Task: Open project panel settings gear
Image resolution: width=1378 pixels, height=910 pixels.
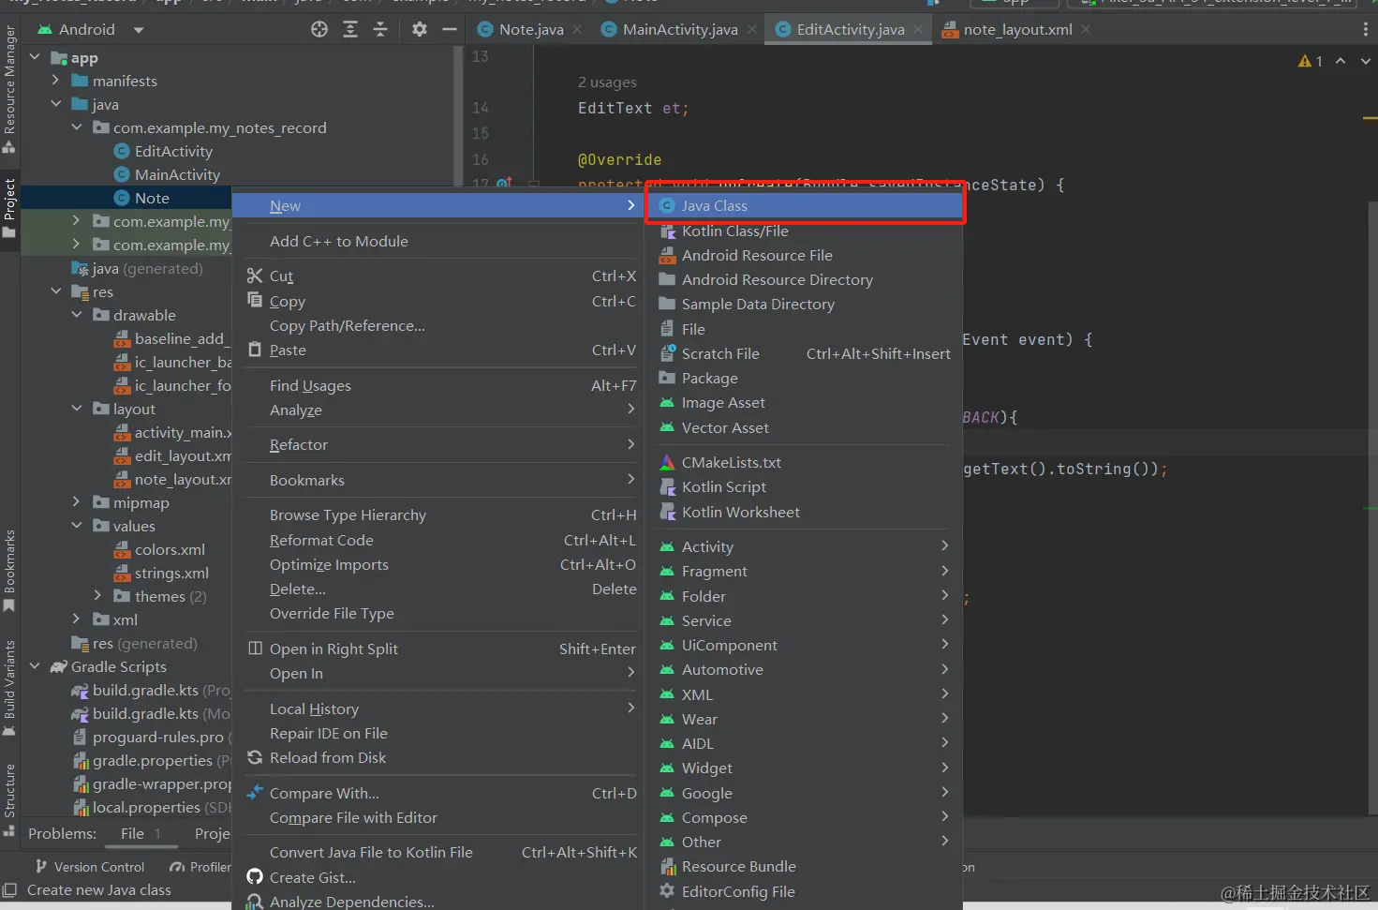Action: [x=420, y=29]
